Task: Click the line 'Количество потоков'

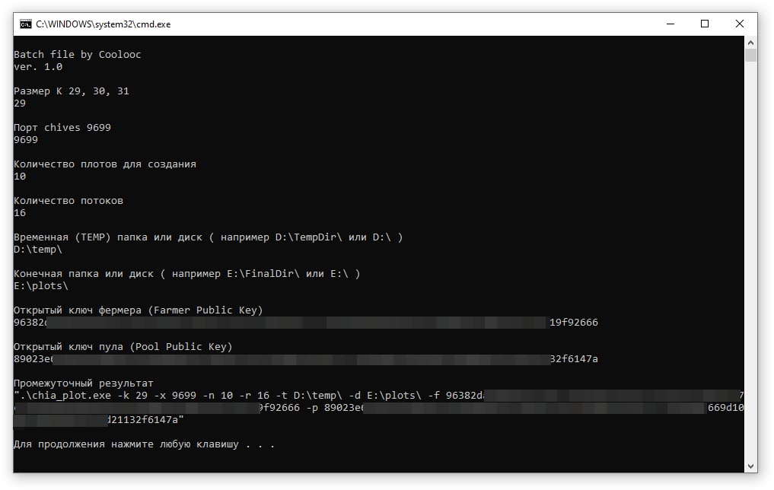Action: [x=68, y=201]
